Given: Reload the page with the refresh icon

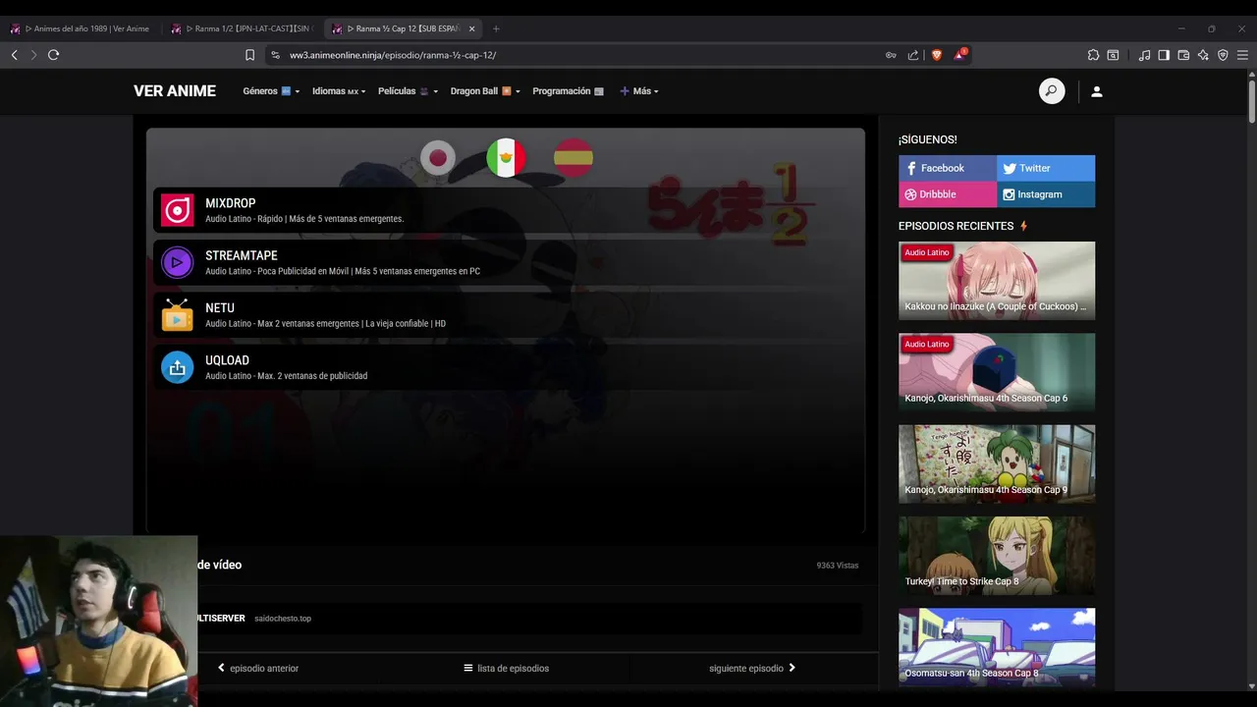Looking at the screenshot, I should click(54, 55).
